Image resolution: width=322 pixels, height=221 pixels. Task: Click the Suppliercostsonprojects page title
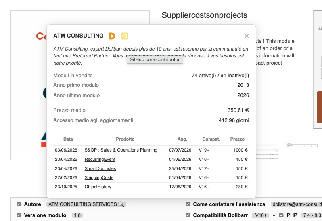coord(204,15)
